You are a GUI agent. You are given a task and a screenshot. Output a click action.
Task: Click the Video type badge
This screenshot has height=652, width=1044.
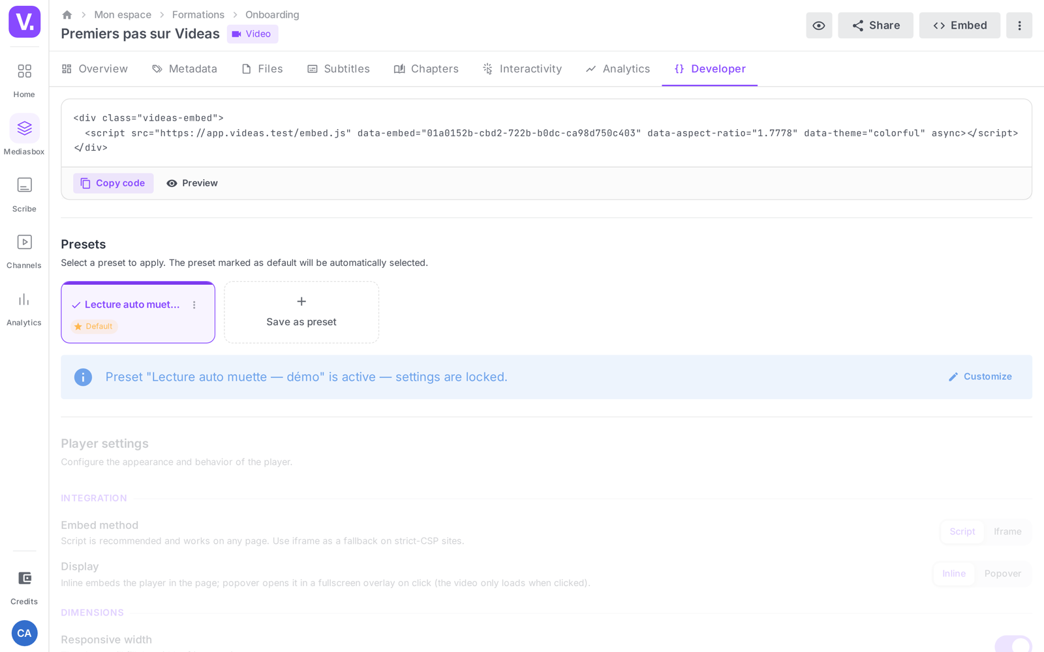(x=253, y=34)
